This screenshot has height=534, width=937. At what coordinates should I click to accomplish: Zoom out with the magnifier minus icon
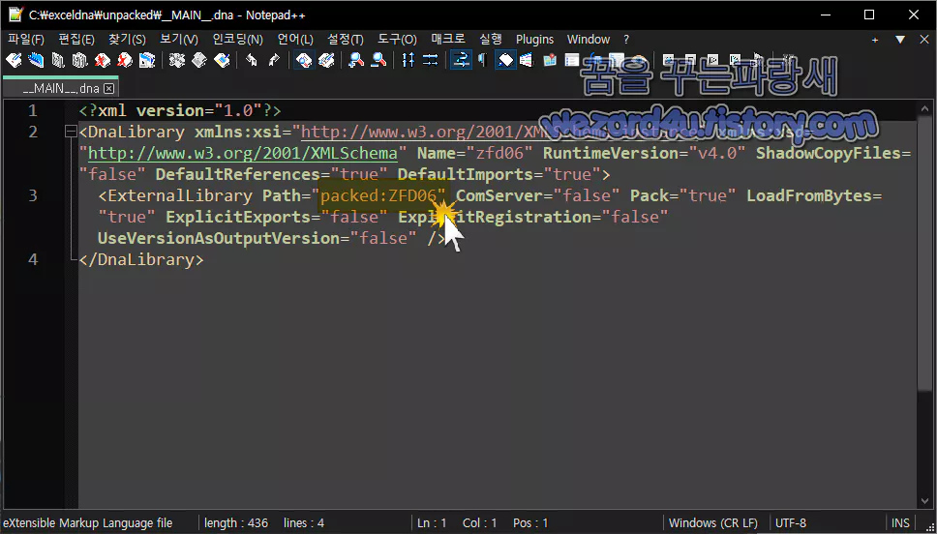pos(378,60)
